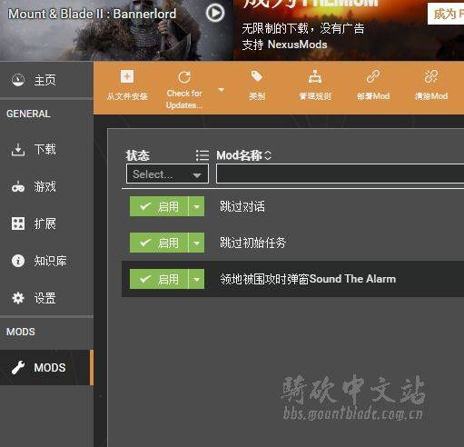This screenshot has width=464, height=447.
Task: Open the 管理规则 manage rules icon
Action: [315, 76]
